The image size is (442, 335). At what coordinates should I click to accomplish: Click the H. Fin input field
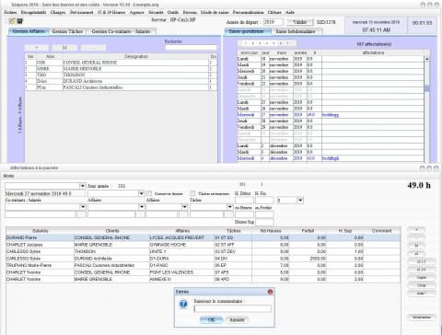(264, 201)
